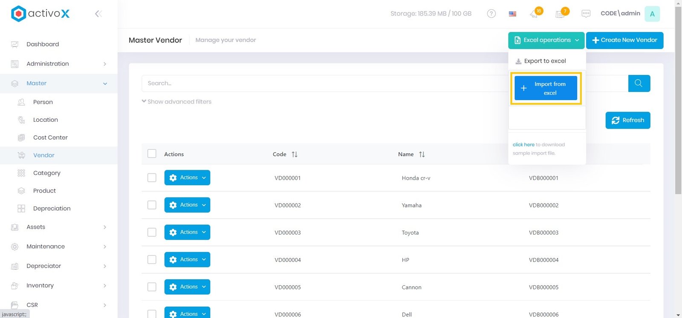Choose Export to excel menu item
Viewport: 682px width, 318px height.
(x=545, y=61)
